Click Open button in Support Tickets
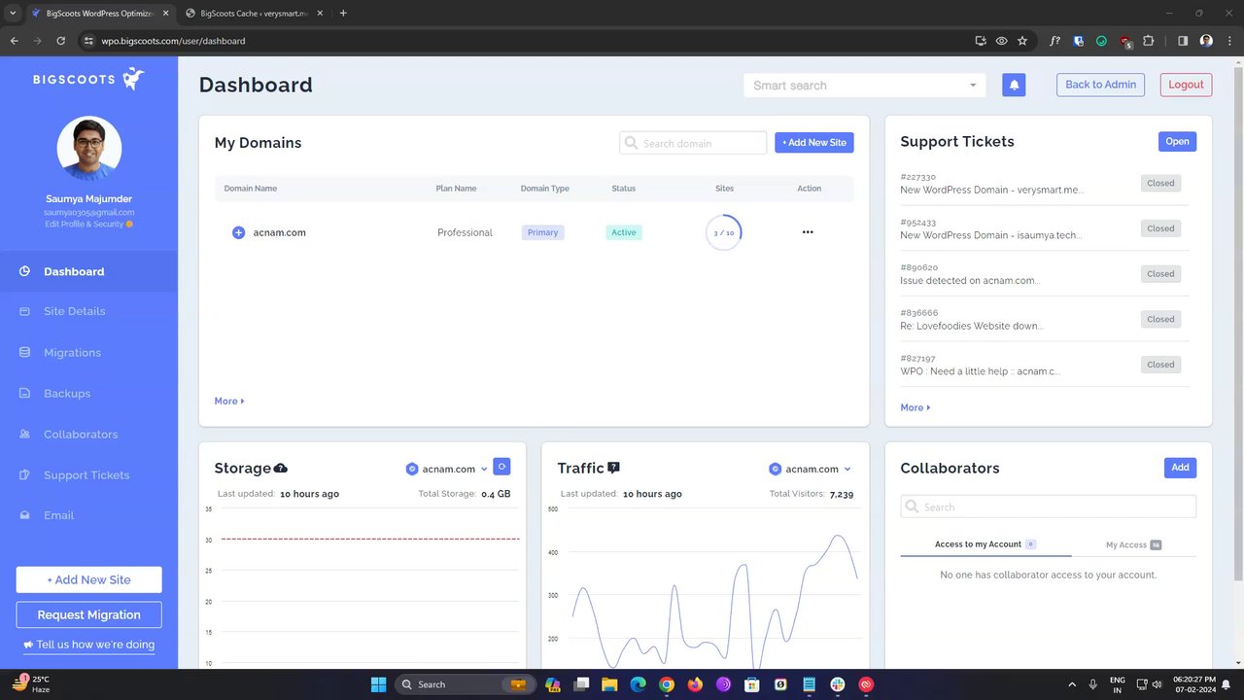 point(1177,141)
